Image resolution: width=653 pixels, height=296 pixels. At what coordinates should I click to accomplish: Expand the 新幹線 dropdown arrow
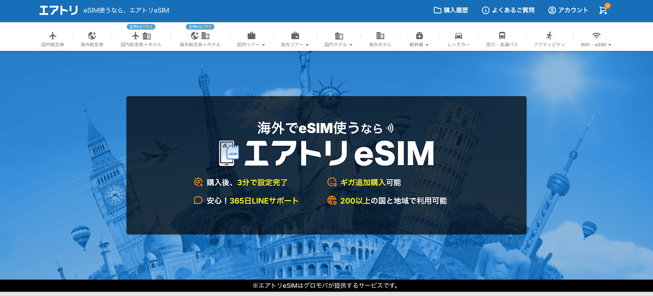(427, 45)
